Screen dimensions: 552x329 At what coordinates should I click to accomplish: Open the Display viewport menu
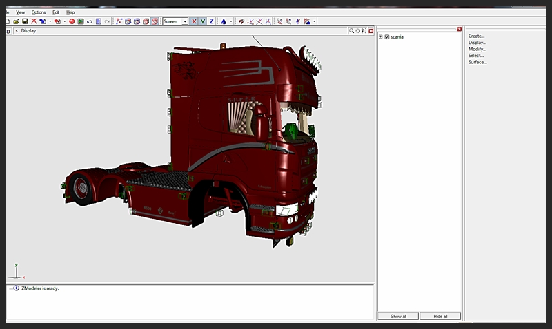28,30
